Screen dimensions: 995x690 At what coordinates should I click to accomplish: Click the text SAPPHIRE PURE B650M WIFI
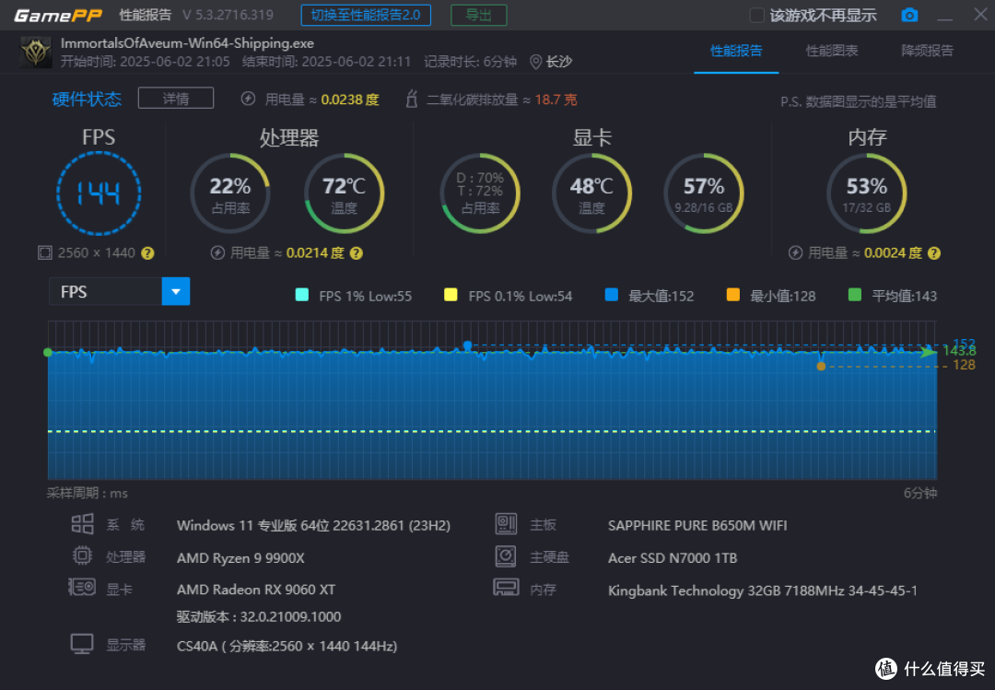pos(697,526)
